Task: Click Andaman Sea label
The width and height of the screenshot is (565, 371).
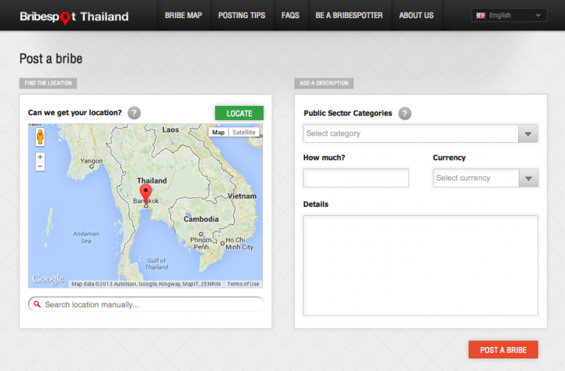Action: coord(86,237)
